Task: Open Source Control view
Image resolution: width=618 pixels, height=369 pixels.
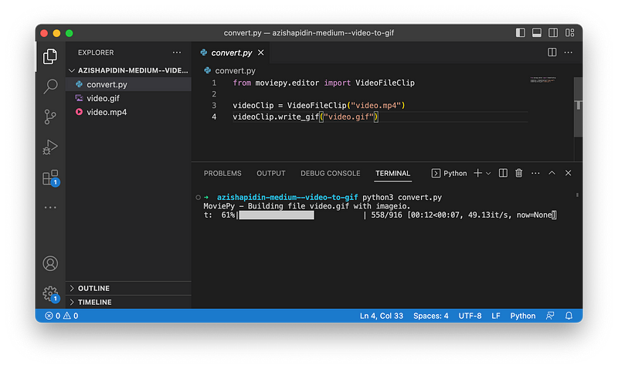Action: [50, 117]
